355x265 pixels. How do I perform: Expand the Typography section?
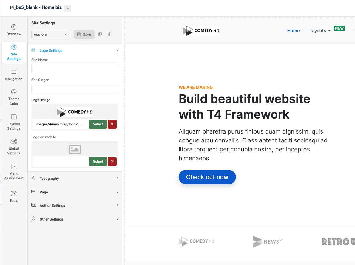point(118,178)
